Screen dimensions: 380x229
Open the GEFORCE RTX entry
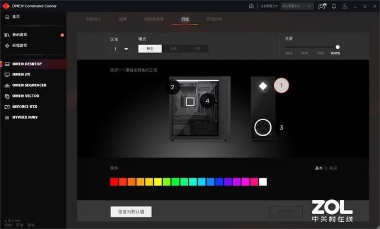pyautogui.click(x=21, y=106)
